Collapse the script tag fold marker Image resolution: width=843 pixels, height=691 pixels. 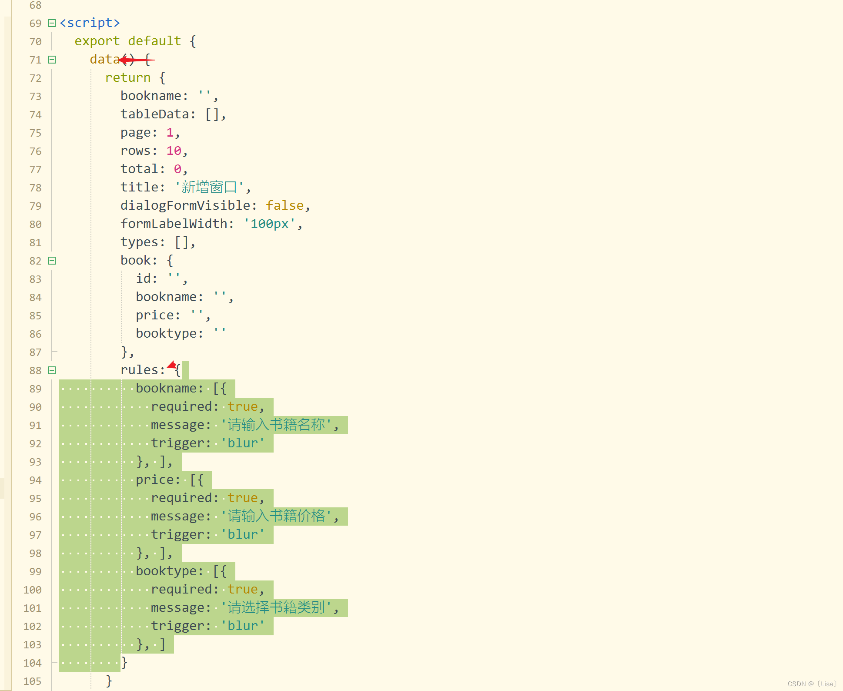point(52,23)
